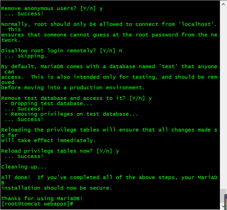Click the 'Thanks for using MariaDB!' line
This screenshot has height=210, width=227.
[x=42, y=198]
